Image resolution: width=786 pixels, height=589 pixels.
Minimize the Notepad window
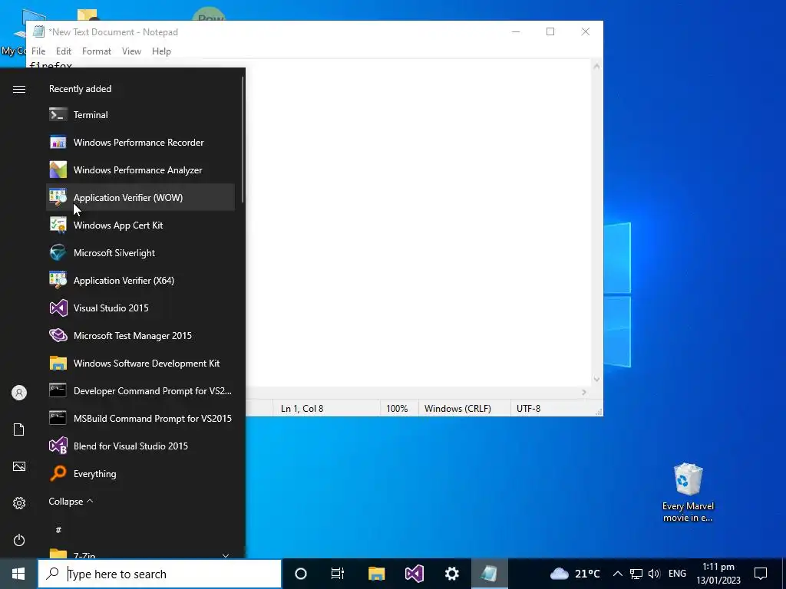[x=516, y=31]
